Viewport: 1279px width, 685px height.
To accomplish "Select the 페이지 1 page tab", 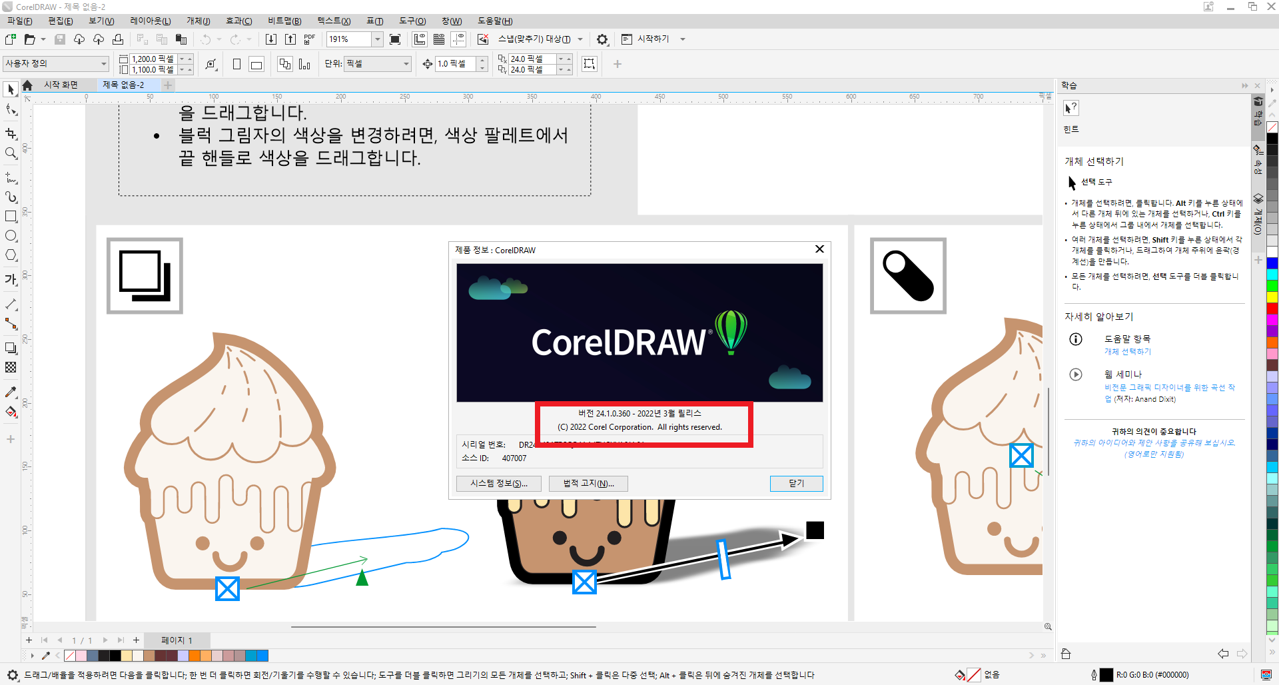I will (177, 640).
